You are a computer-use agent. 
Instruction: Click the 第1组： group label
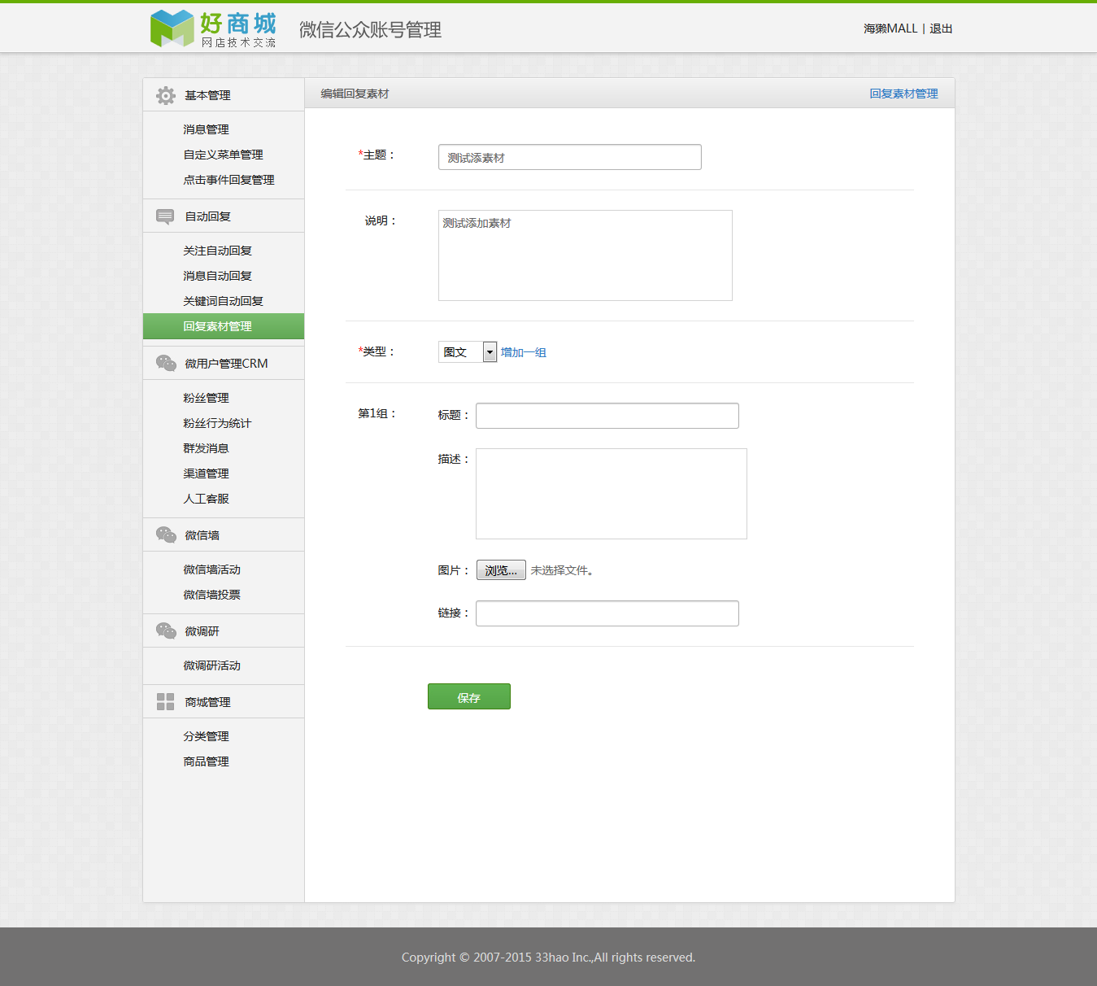coord(377,413)
